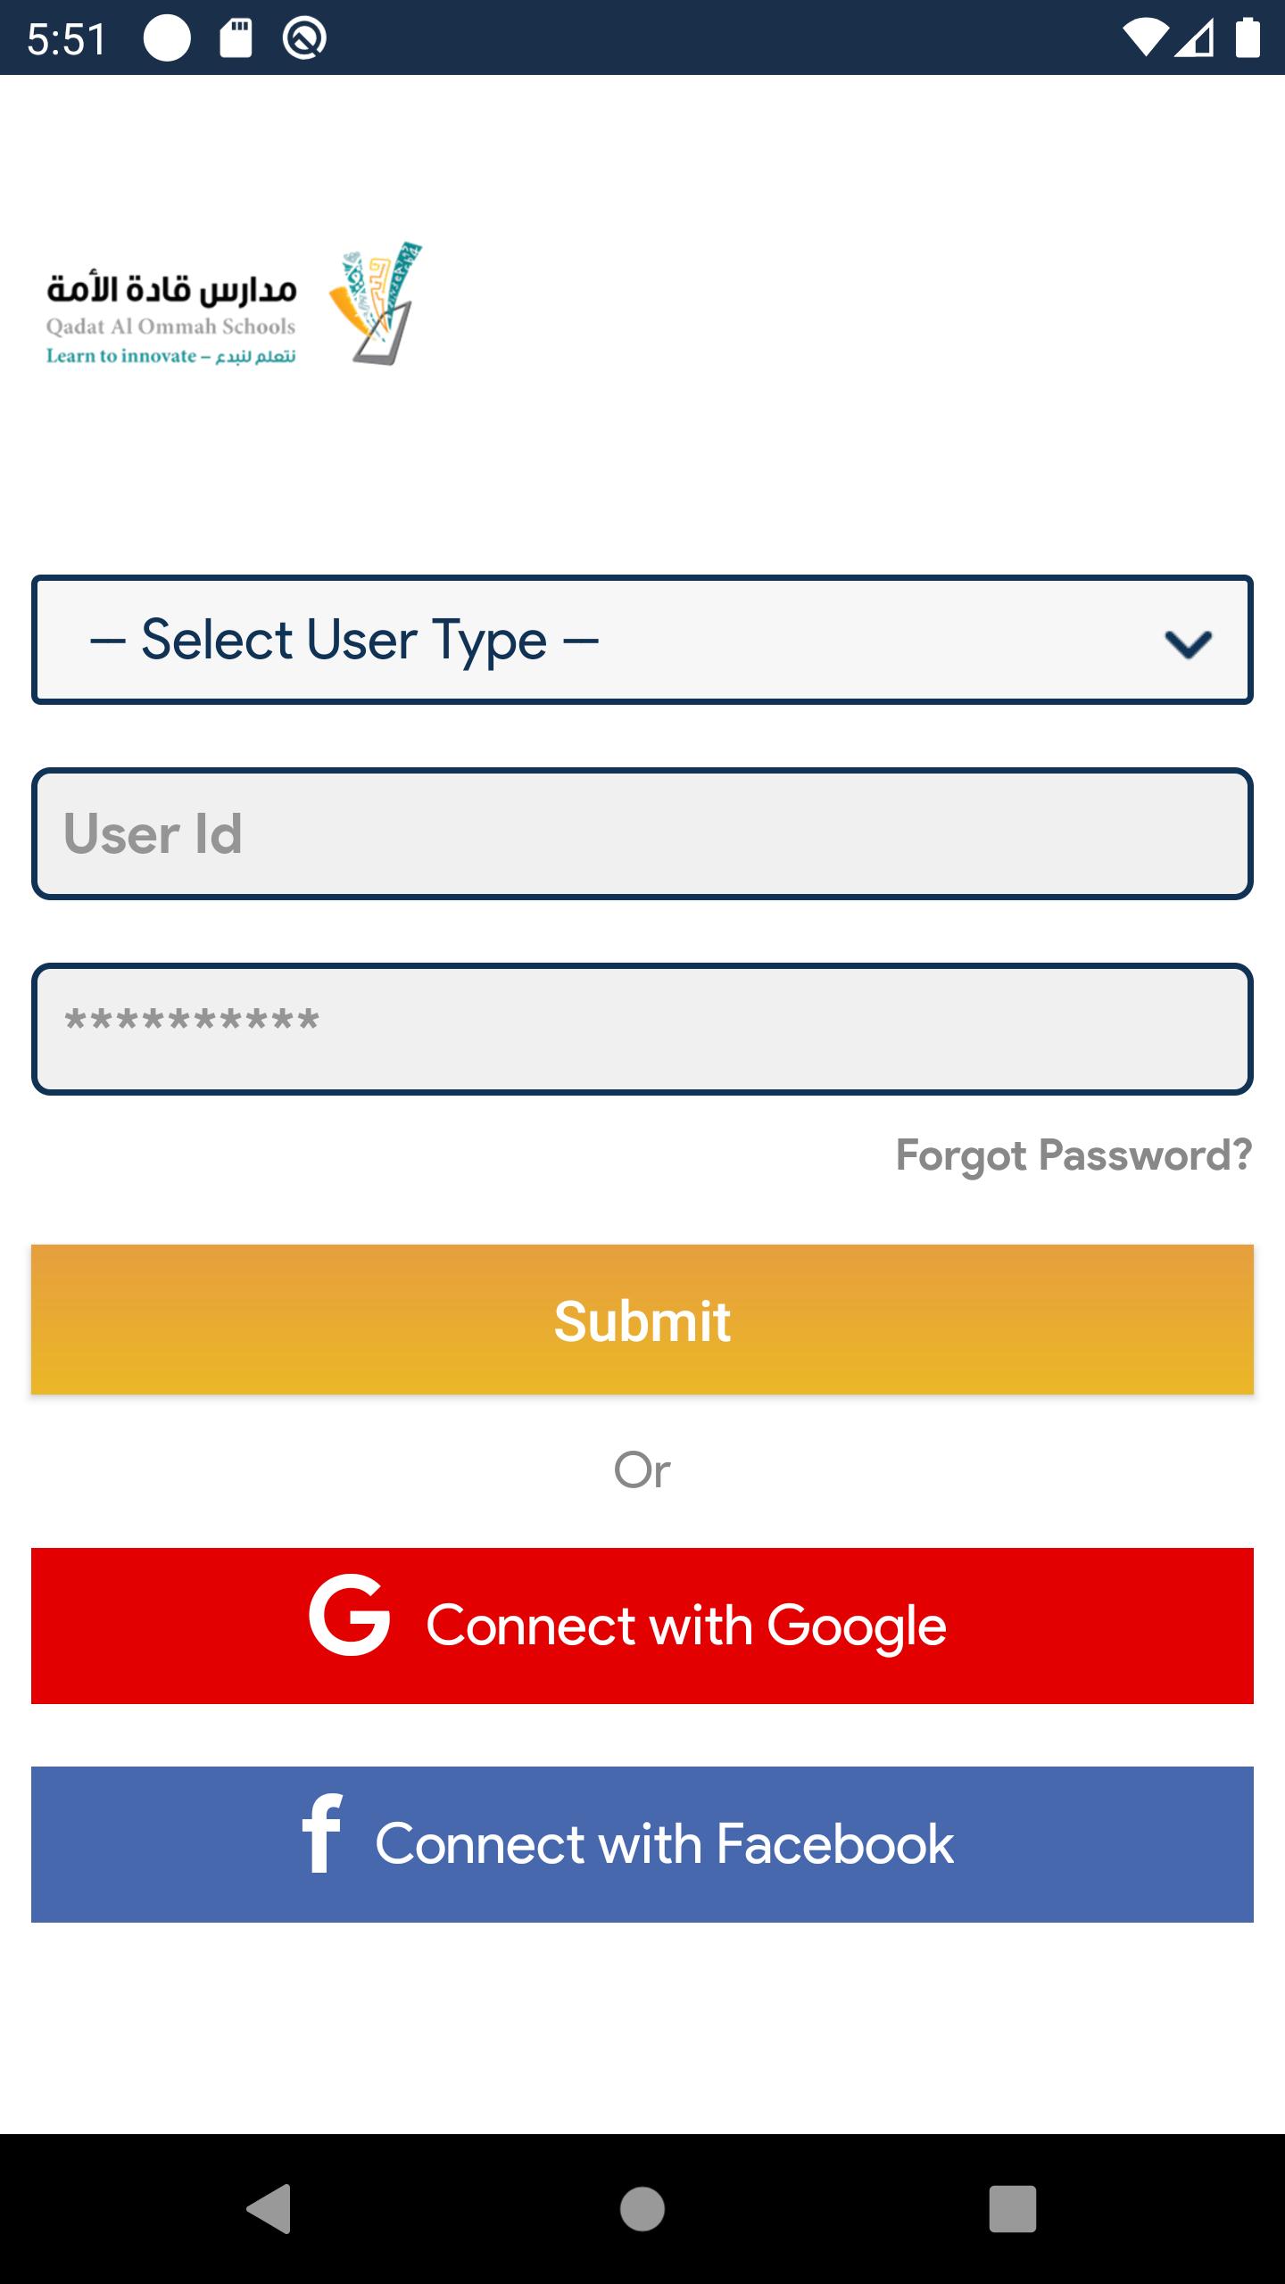Focus the User Id input field

pyautogui.click(x=642, y=833)
